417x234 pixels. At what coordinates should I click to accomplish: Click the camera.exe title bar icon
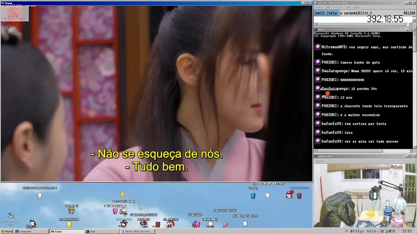[x=316, y=156]
